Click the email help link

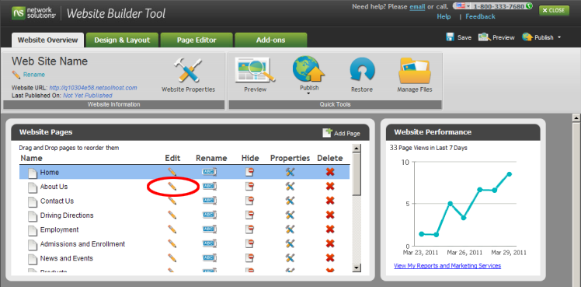(x=417, y=7)
